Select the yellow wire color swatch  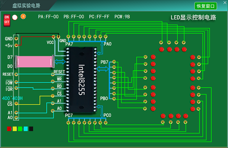(15, 129)
